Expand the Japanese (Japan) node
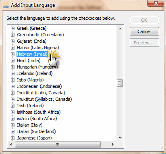166x154 pixels. tap(12, 138)
